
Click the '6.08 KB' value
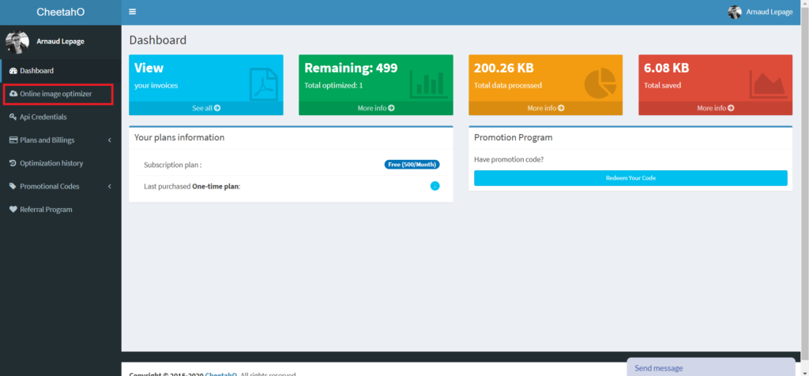pos(666,68)
